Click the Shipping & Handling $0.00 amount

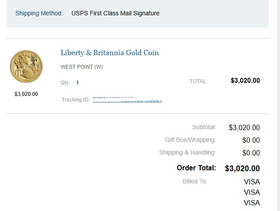coord(251,153)
